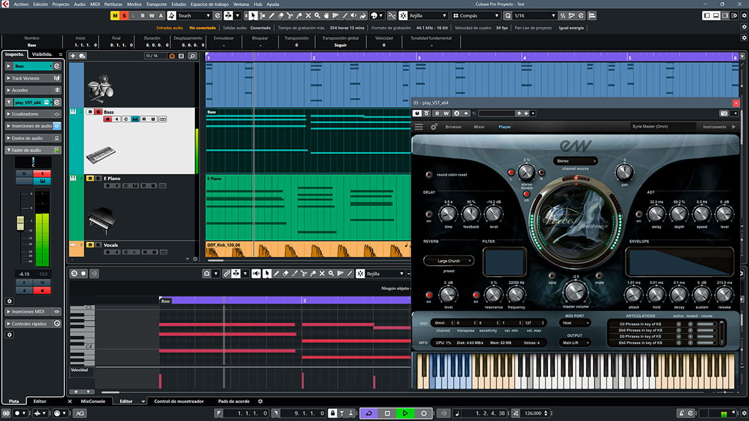Click the Bass track record enable button
The width and height of the screenshot is (749, 421).
pos(107,119)
